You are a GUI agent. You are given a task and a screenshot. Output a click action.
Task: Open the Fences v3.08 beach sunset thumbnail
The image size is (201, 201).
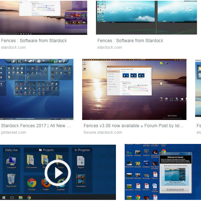click(x=134, y=89)
